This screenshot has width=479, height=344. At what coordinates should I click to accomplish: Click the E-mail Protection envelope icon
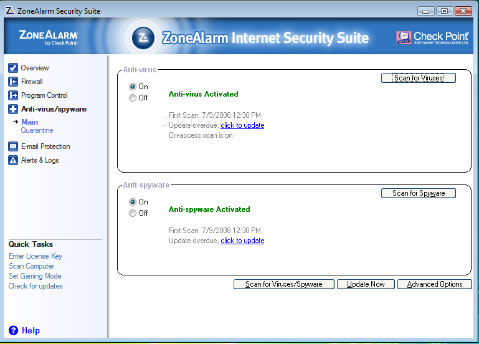13,146
